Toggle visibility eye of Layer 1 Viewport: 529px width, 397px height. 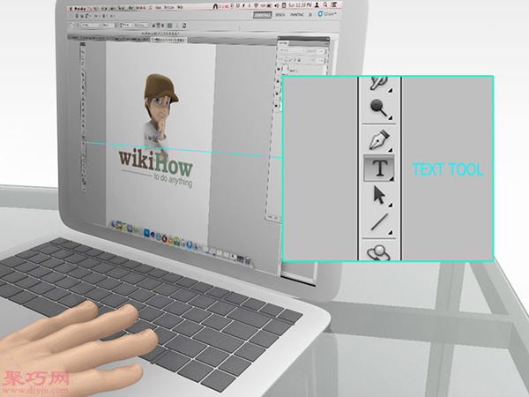279,69
